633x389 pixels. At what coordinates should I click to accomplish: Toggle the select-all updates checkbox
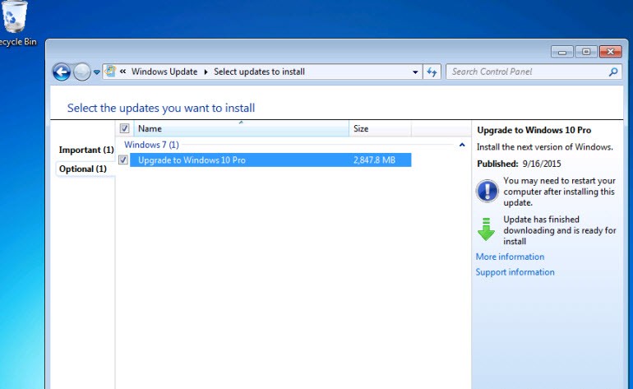124,128
